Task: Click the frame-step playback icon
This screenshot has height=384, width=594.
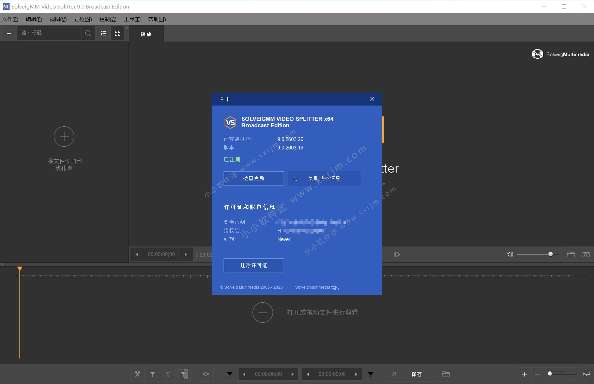Action: [x=397, y=254]
